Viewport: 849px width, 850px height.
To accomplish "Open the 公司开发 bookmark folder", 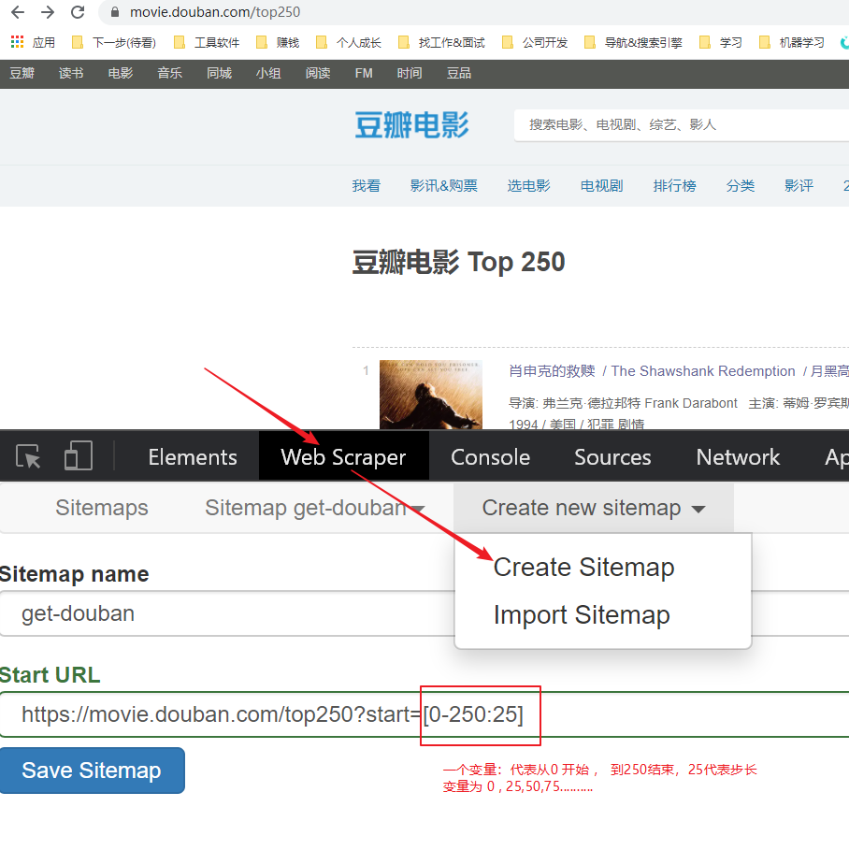I will pyautogui.click(x=535, y=42).
